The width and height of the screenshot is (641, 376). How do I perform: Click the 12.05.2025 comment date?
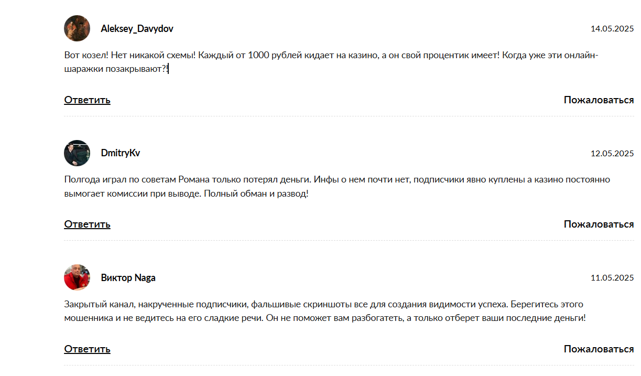tap(612, 154)
